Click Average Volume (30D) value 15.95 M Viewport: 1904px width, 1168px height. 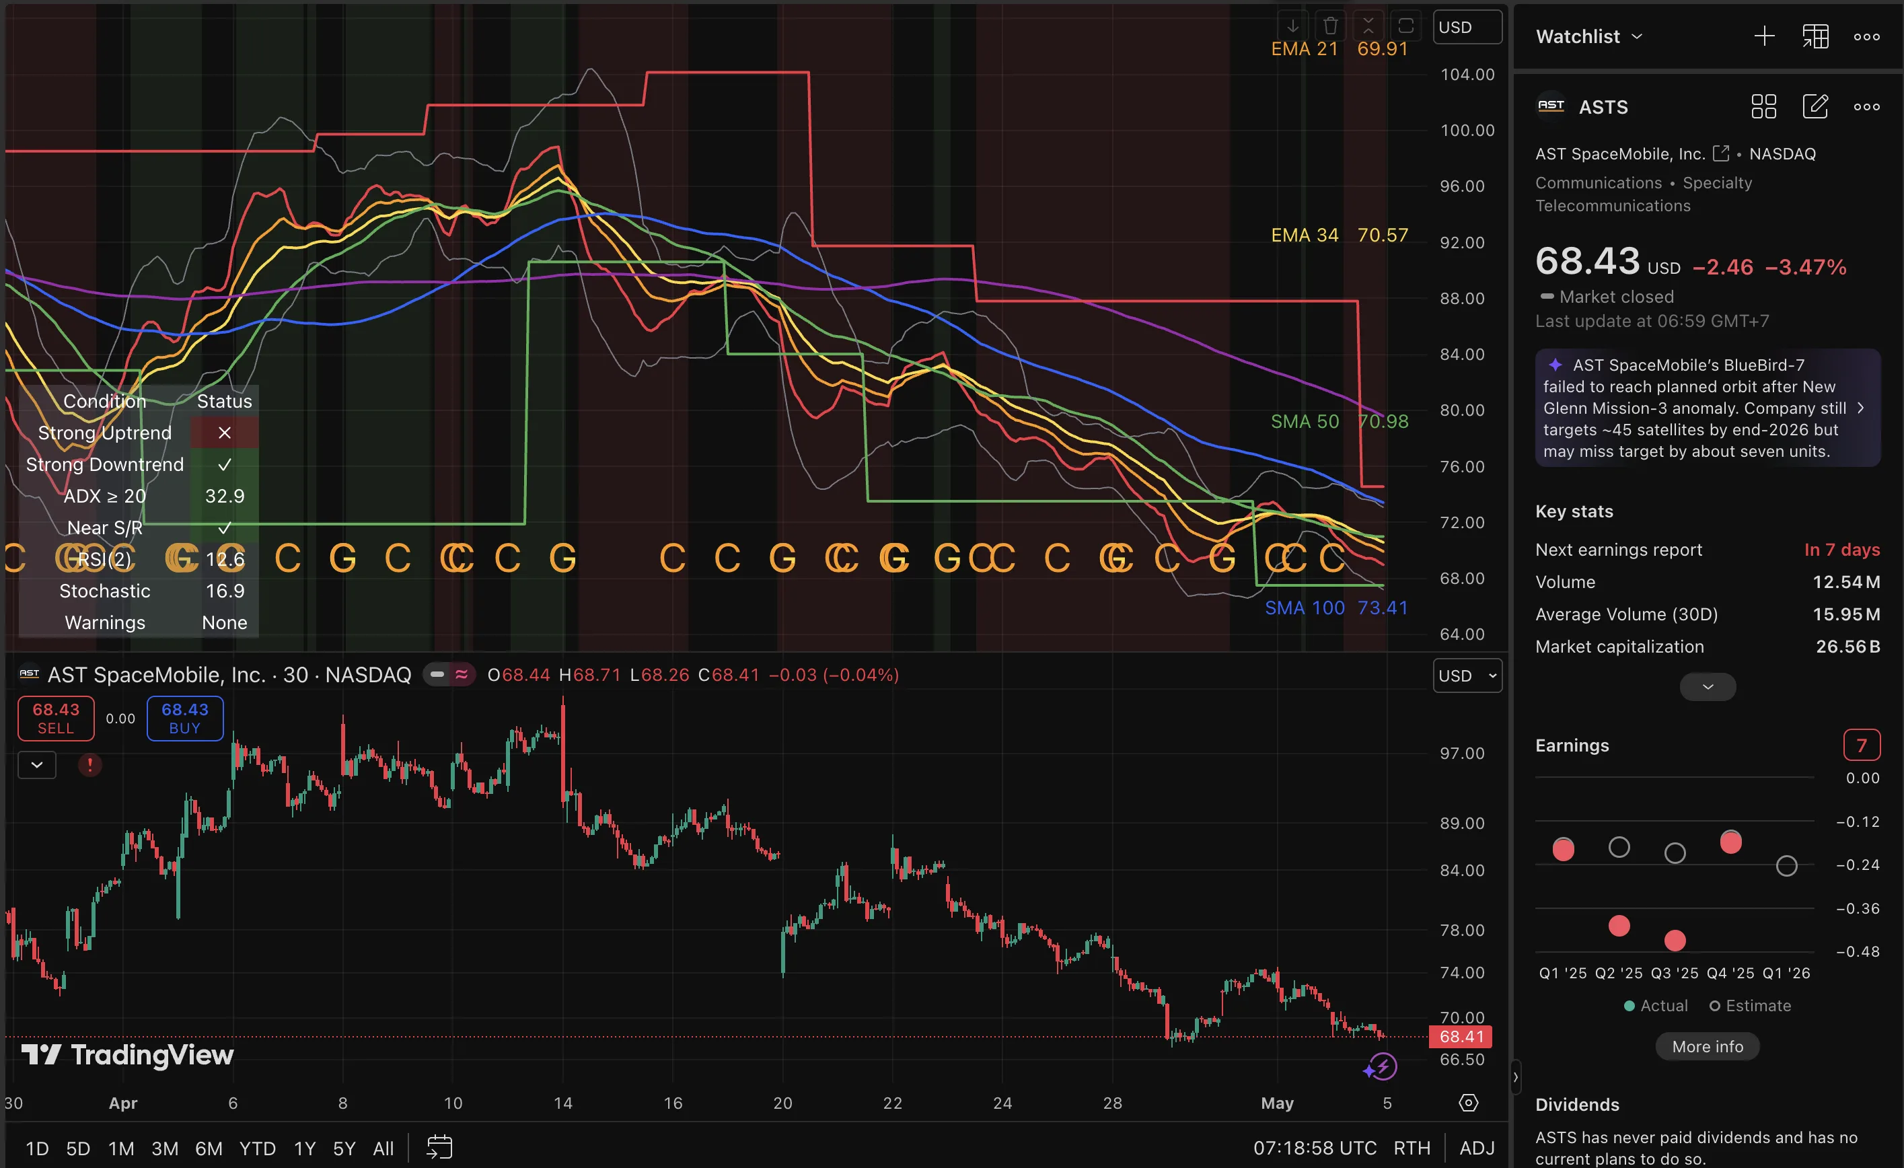1846,614
